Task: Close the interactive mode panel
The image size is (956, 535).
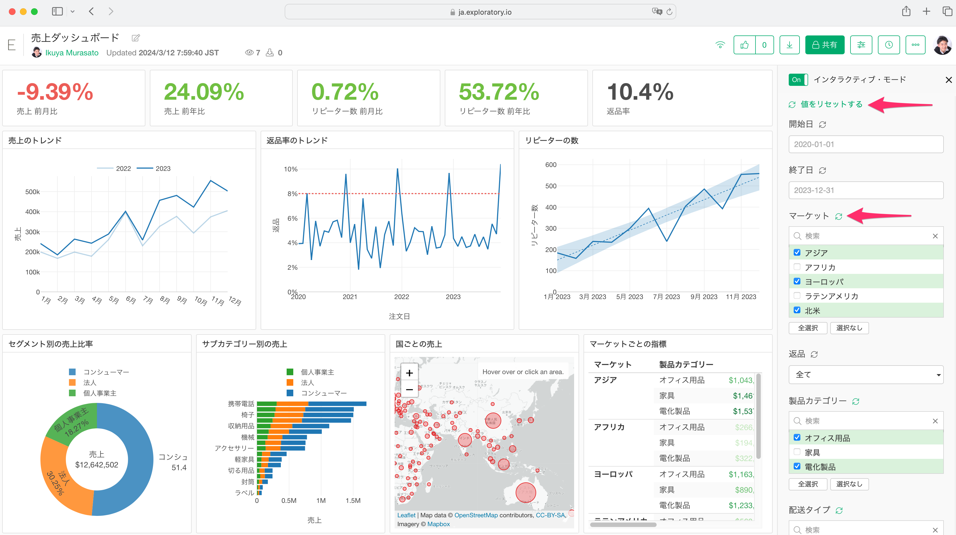Action: [x=948, y=80]
